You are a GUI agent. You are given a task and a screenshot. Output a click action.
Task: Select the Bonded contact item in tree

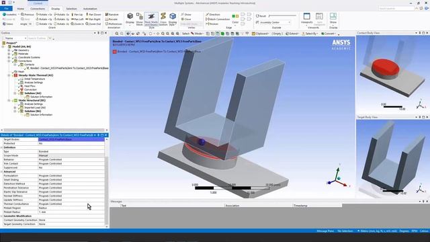(x=69, y=68)
